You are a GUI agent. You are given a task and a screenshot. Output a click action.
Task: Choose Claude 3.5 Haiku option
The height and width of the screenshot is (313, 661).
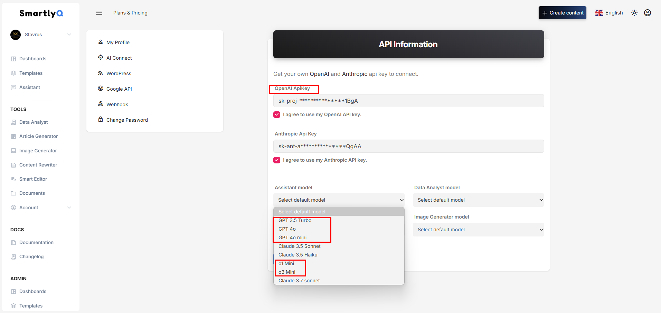click(x=339, y=255)
